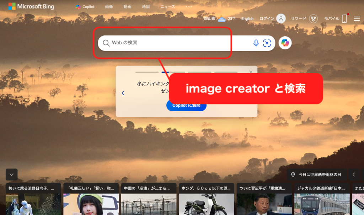
Task: Open the ニュース news tab
Action: 167,7
